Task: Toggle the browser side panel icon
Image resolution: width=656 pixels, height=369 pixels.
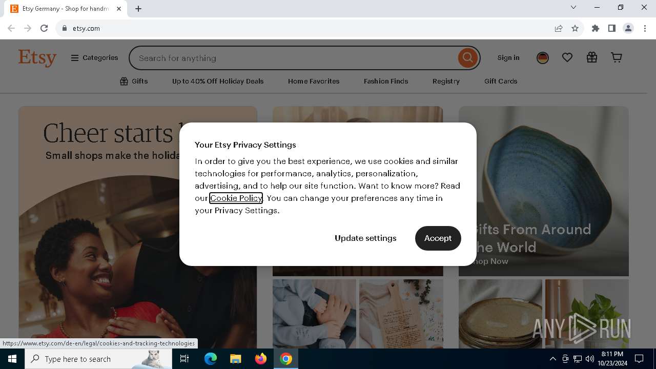Action: pyautogui.click(x=612, y=28)
